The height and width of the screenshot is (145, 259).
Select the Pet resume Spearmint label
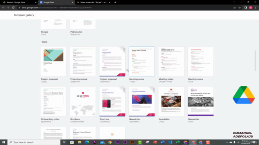pyautogui.click(x=76, y=33)
